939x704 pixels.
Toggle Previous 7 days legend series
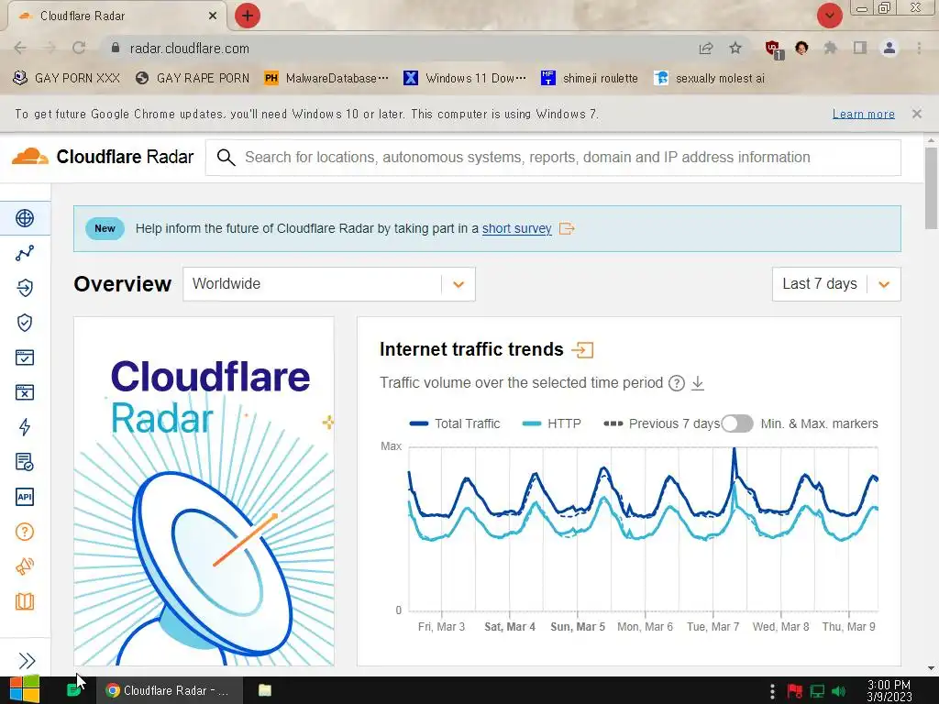662,423
